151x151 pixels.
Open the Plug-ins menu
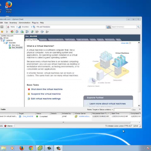[35, 23]
